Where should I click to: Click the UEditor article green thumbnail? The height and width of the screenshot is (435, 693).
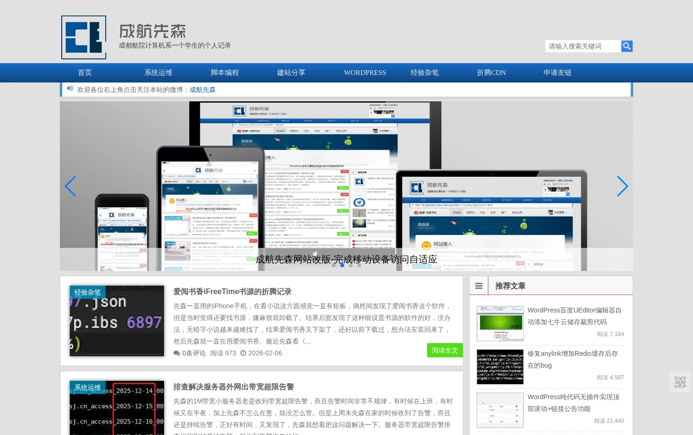500,323
